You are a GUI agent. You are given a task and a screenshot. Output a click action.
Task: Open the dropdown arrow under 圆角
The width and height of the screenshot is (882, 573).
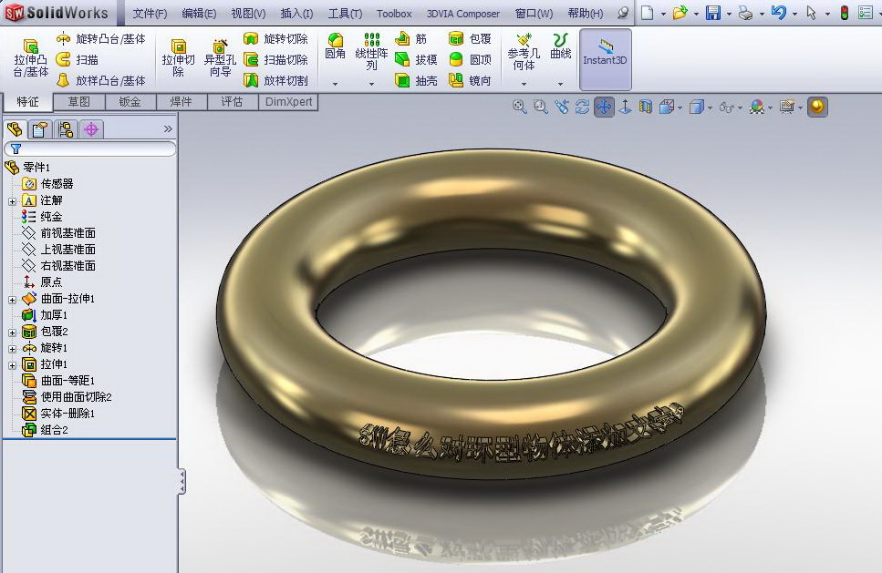pos(336,84)
